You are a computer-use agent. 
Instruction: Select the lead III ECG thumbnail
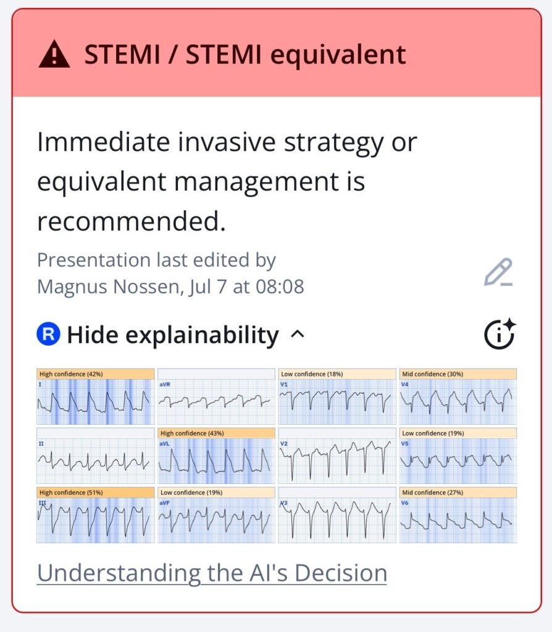(x=96, y=515)
